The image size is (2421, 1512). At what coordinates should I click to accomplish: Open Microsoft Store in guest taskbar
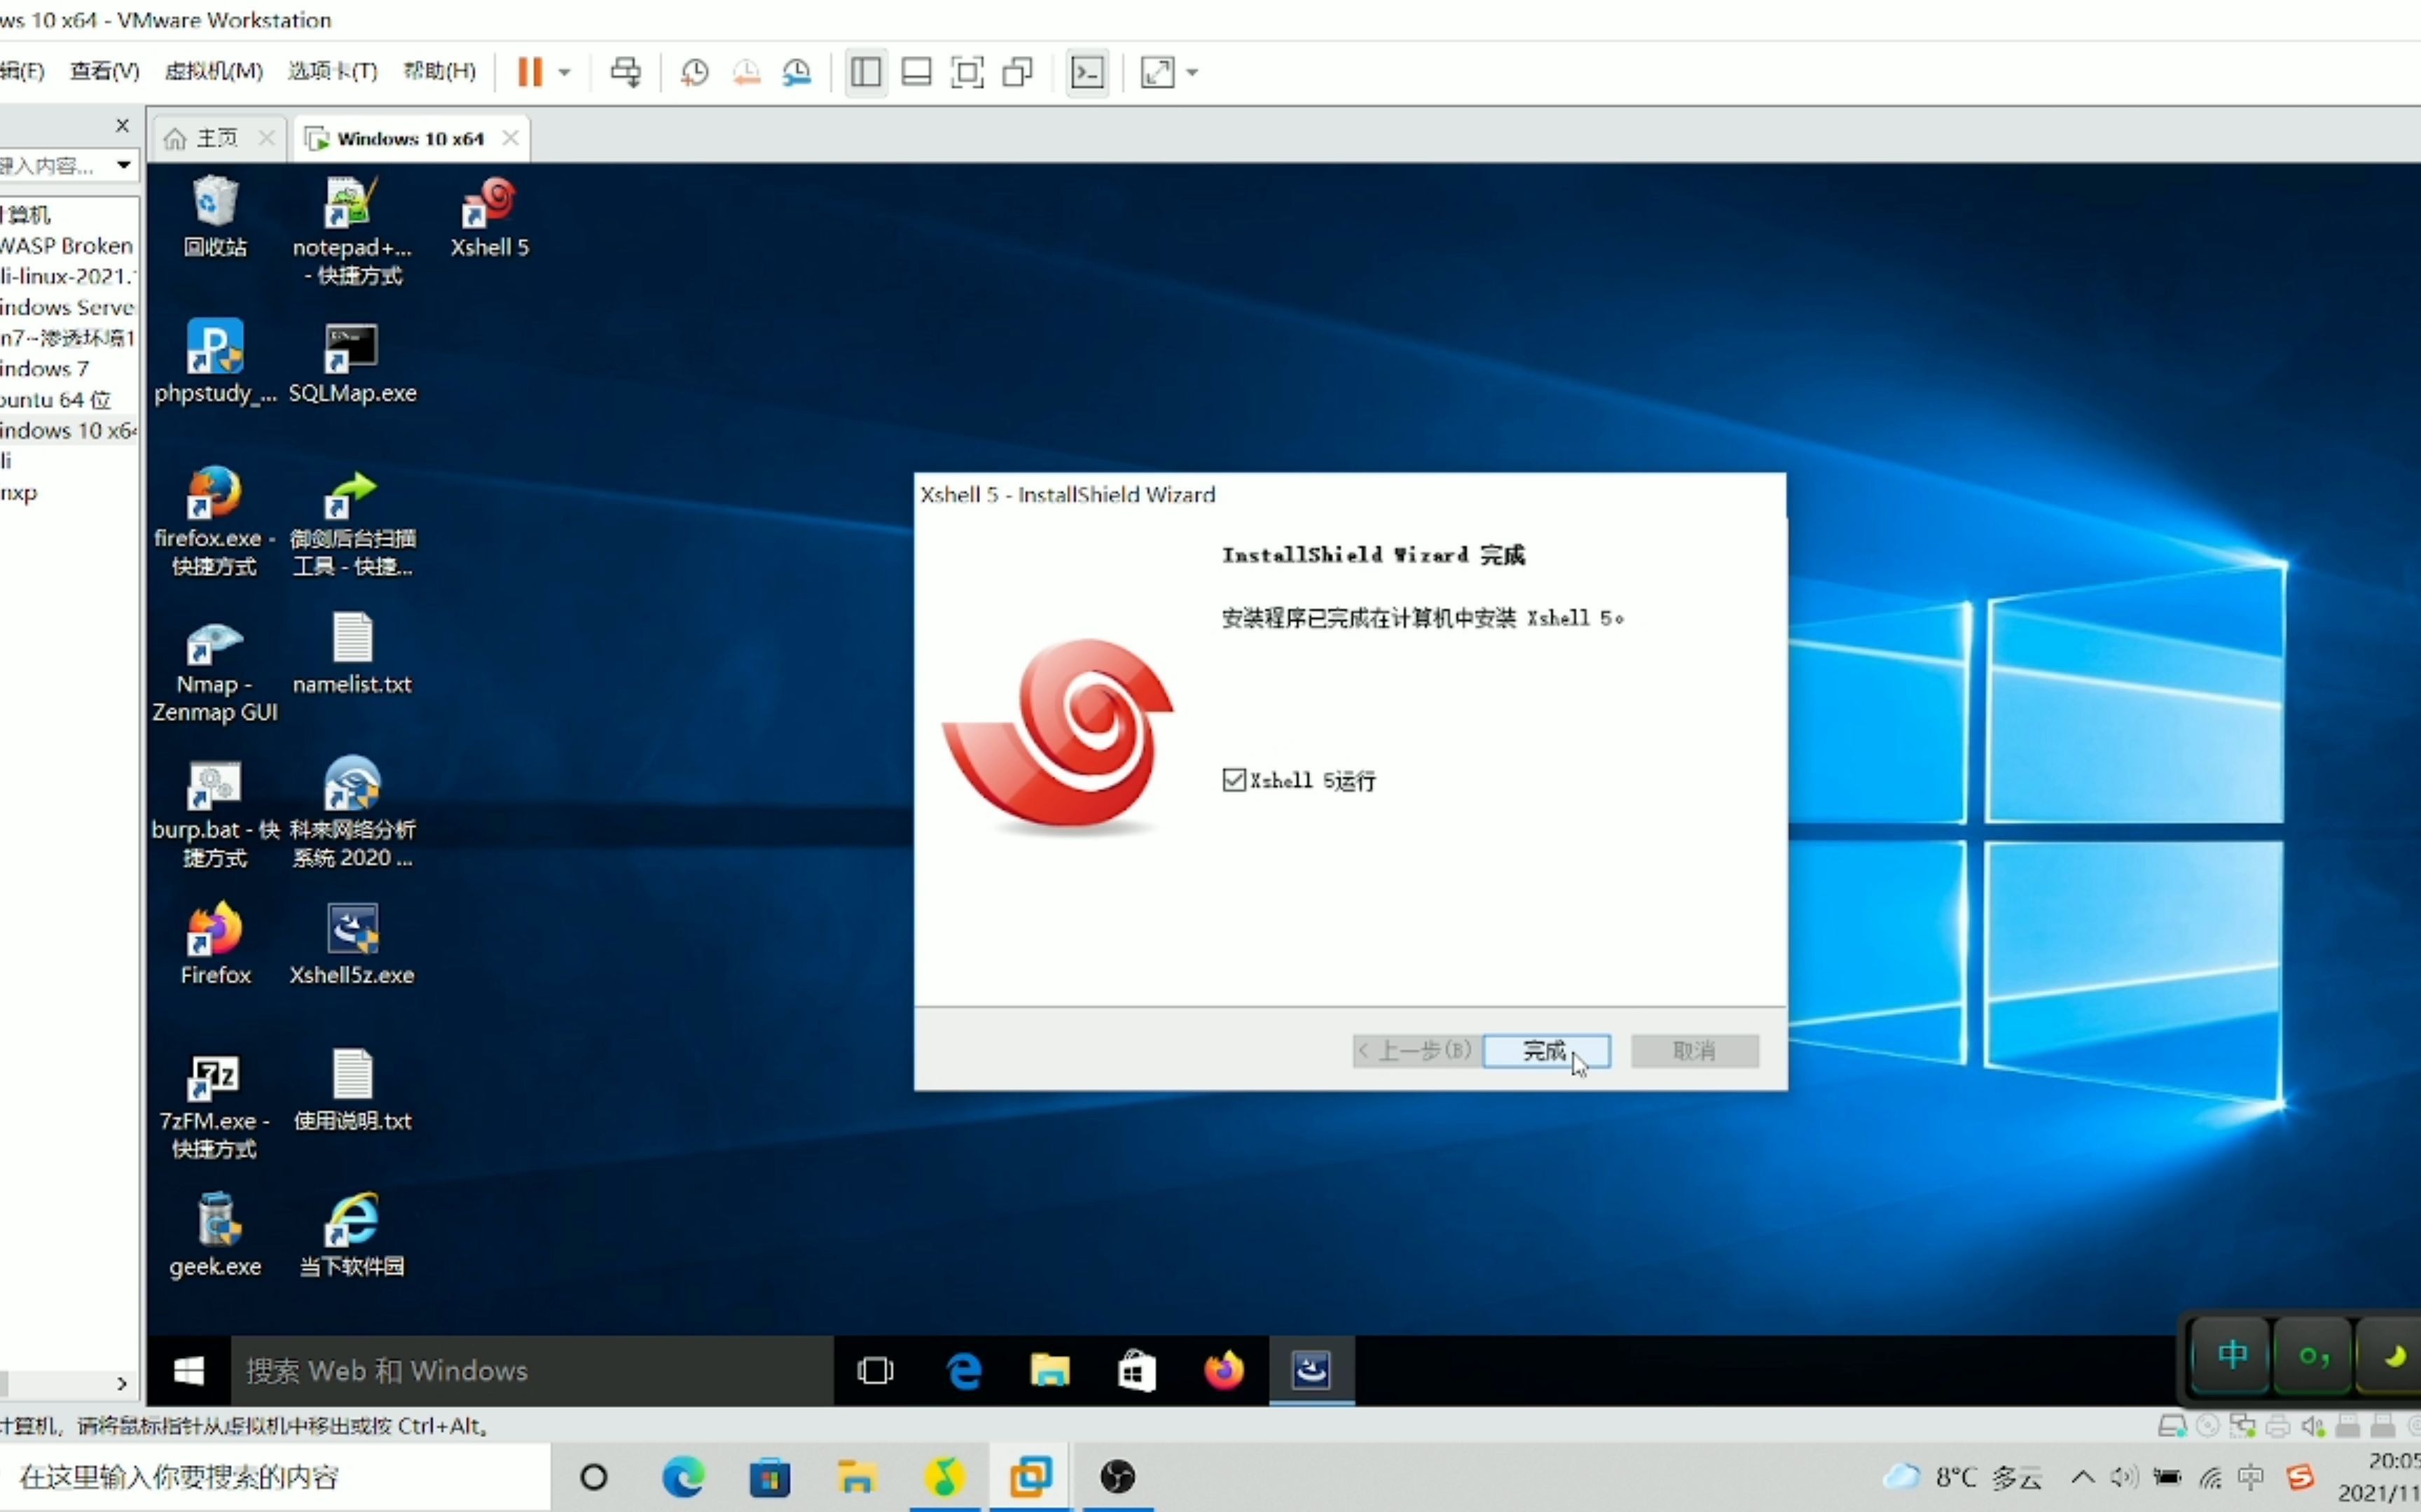point(1136,1370)
